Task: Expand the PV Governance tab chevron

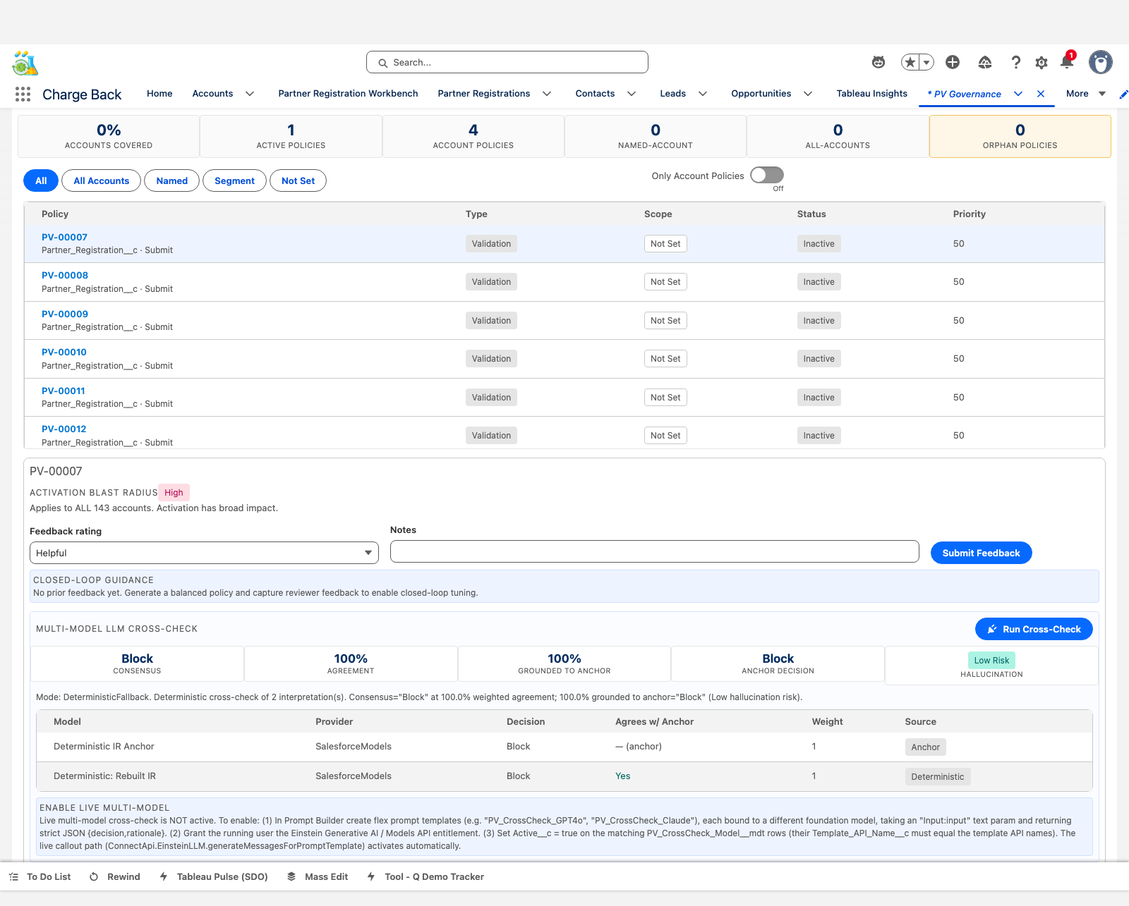Action: tap(1018, 94)
